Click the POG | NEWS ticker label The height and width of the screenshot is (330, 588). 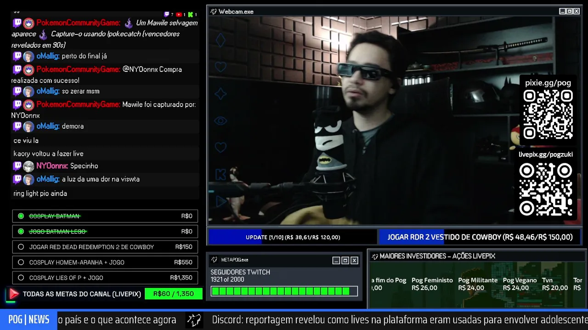[28, 320]
